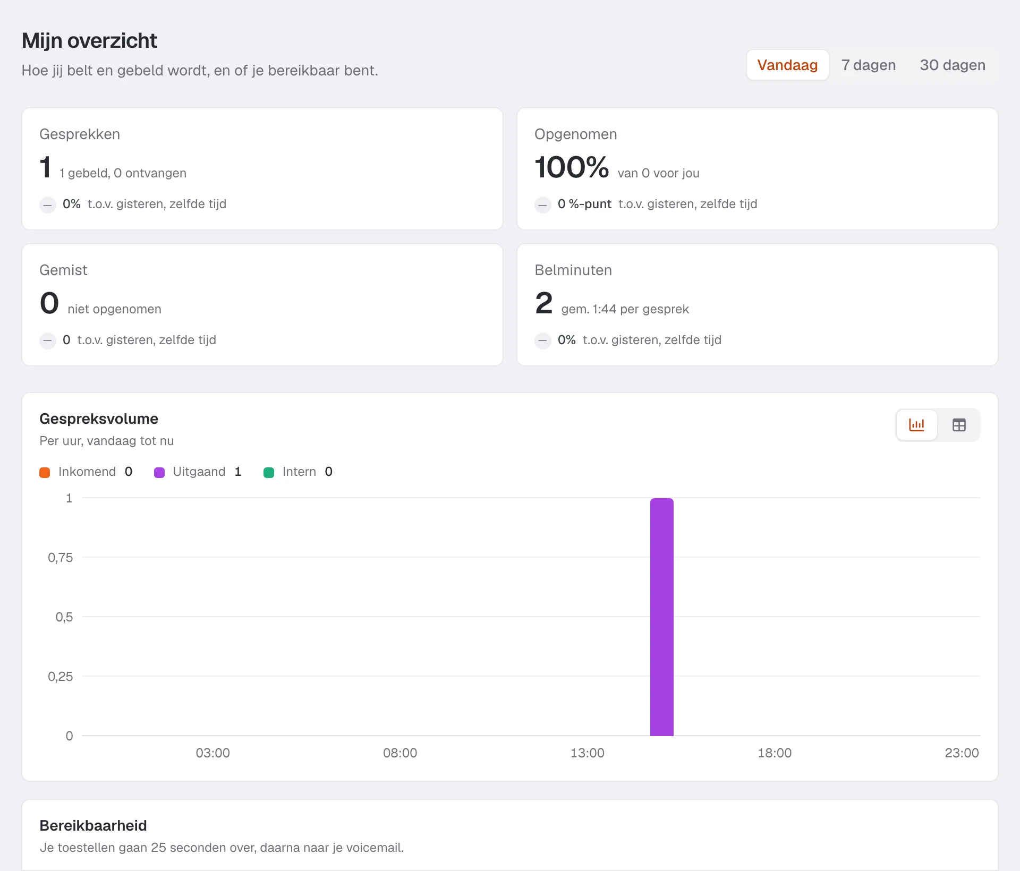Switch to table view icon
This screenshot has width=1020, height=871.
click(x=959, y=425)
